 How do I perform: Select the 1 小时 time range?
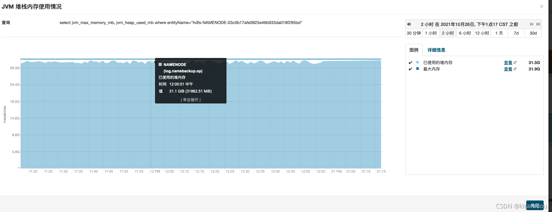pos(431,33)
